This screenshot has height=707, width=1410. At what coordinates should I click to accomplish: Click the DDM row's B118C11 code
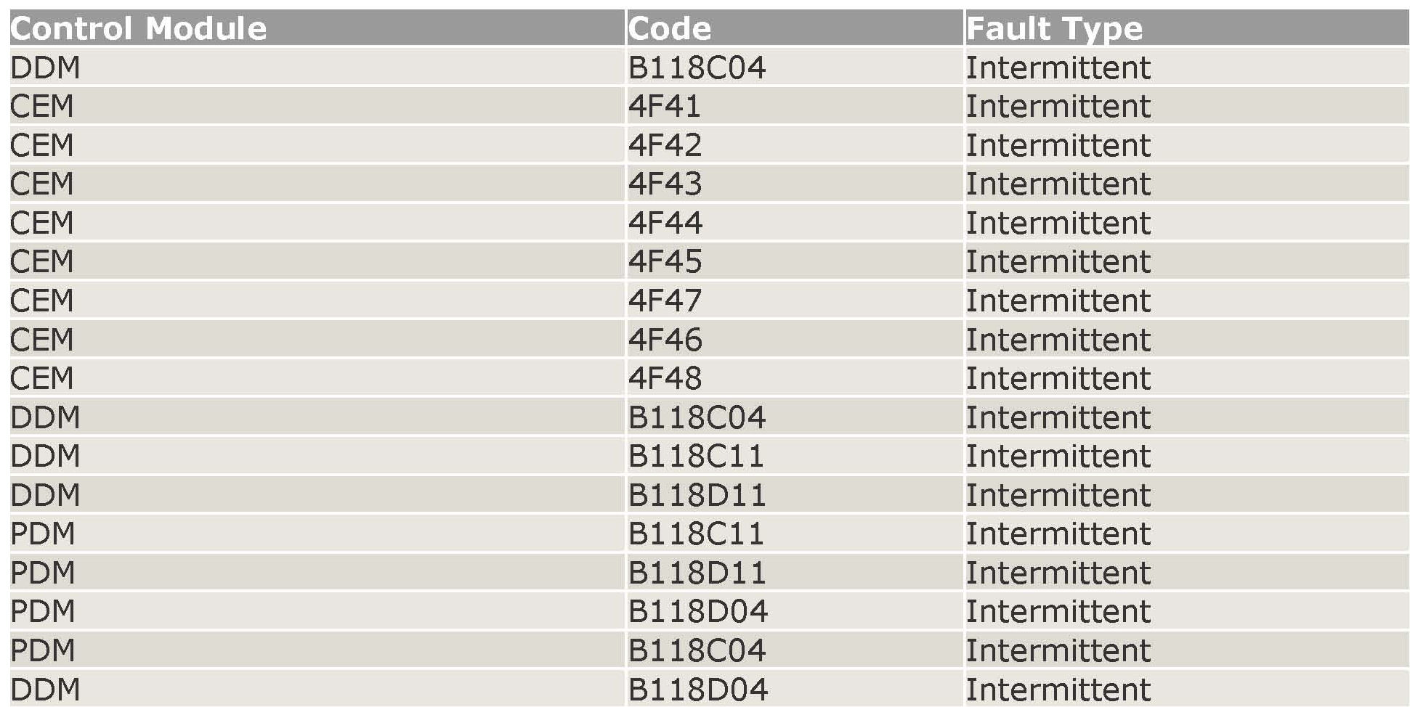696,457
